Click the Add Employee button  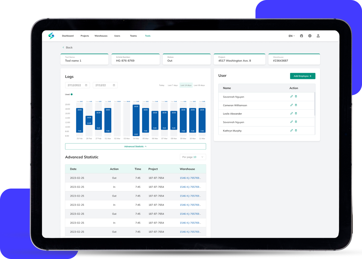tap(303, 76)
